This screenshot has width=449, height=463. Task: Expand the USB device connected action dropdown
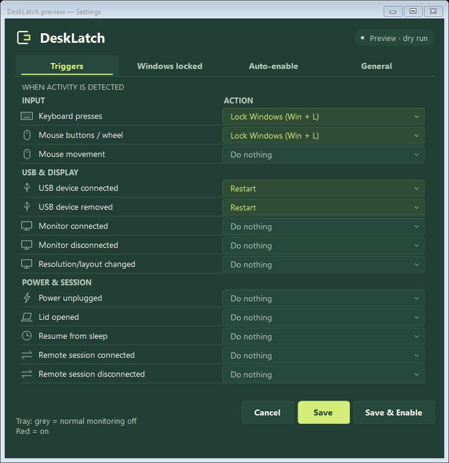tap(323, 188)
